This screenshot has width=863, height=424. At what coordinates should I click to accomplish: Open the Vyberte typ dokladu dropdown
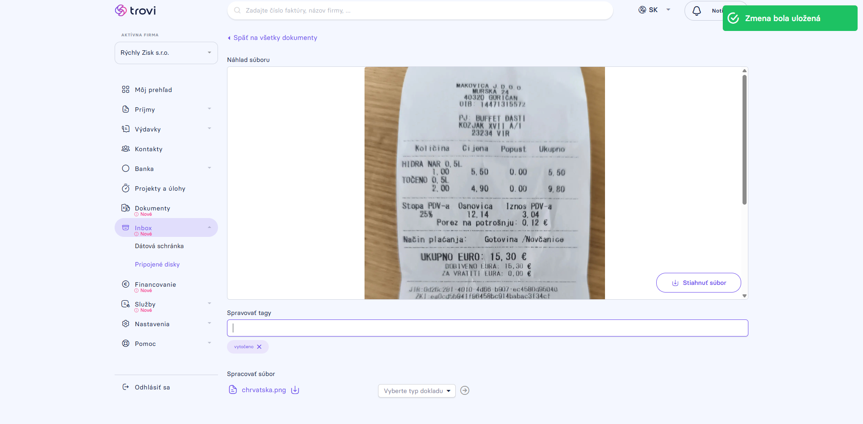coord(417,391)
